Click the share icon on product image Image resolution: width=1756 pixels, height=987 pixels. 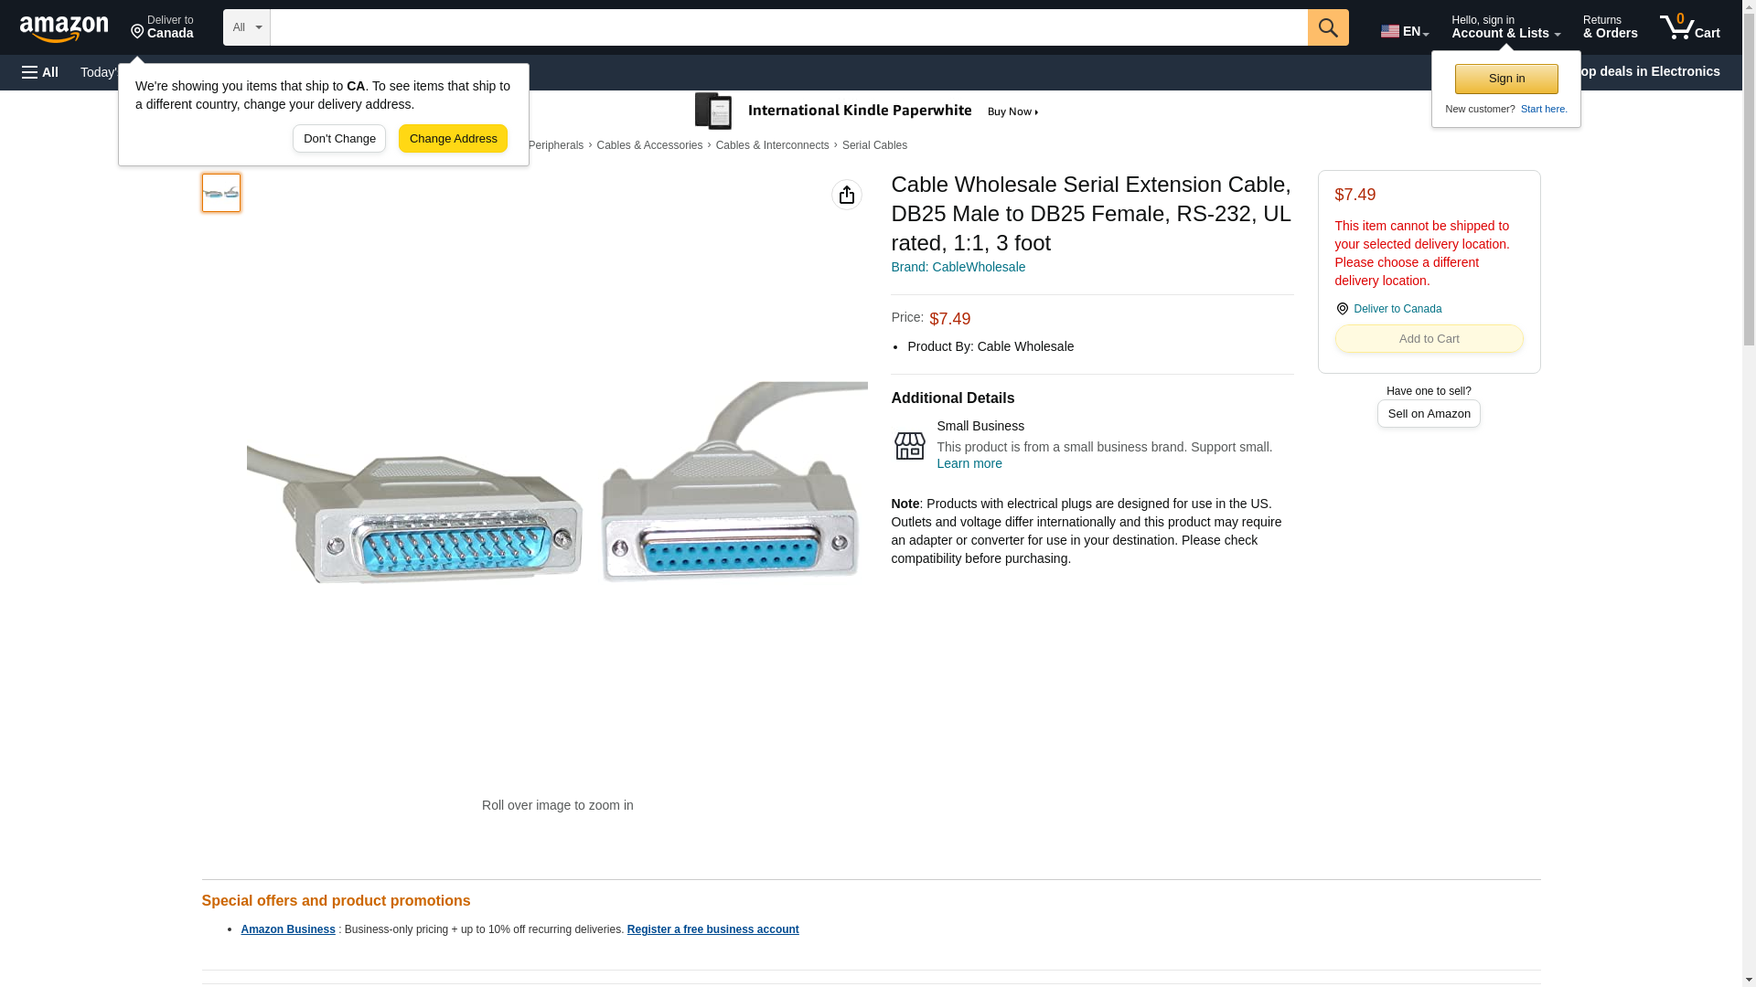click(846, 195)
